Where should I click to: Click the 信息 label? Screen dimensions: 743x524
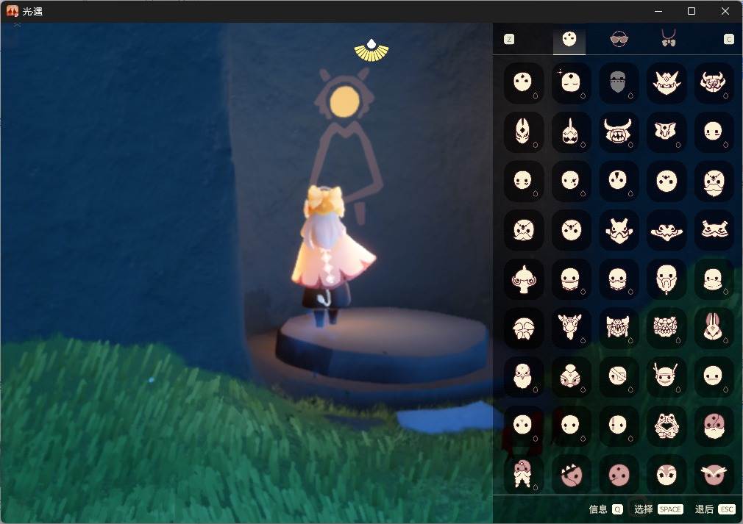point(598,509)
